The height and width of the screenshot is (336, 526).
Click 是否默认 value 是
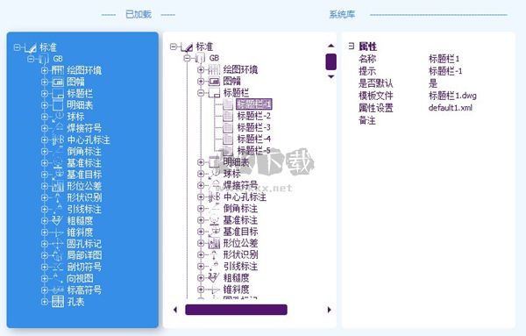pyautogui.click(x=433, y=83)
